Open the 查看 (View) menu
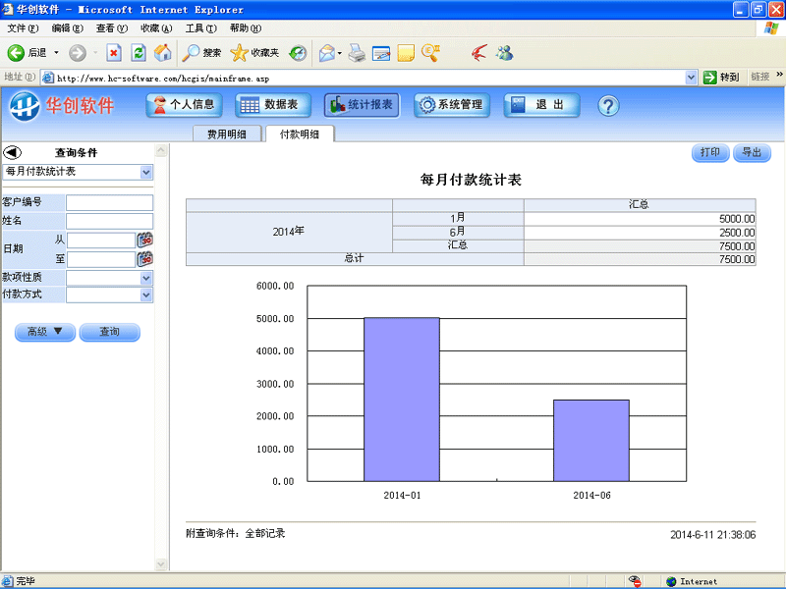Image resolution: width=786 pixels, height=589 pixels. point(112,28)
